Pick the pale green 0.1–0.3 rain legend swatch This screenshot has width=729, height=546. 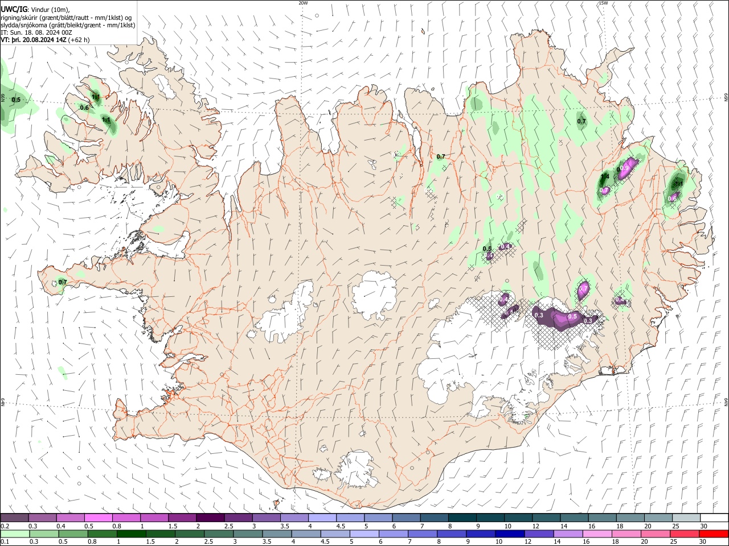coord(15,533)
